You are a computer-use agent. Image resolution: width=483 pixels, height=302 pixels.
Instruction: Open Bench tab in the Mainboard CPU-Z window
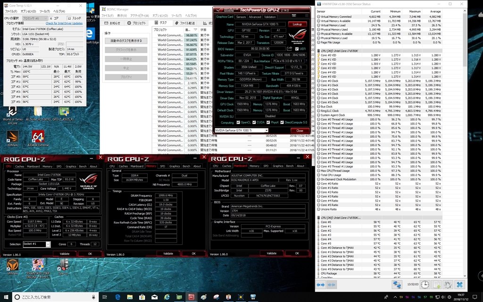(290, 166)
